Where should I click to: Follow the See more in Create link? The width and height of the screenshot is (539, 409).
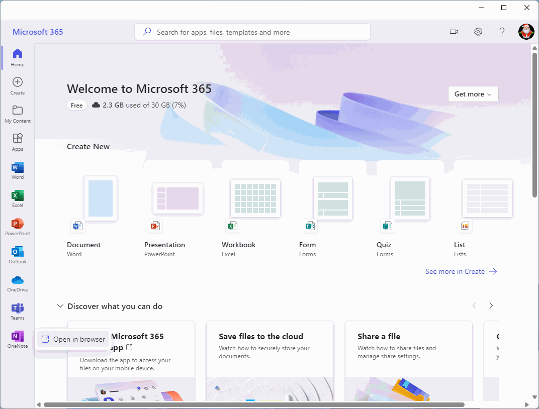(x=461, y=271)
